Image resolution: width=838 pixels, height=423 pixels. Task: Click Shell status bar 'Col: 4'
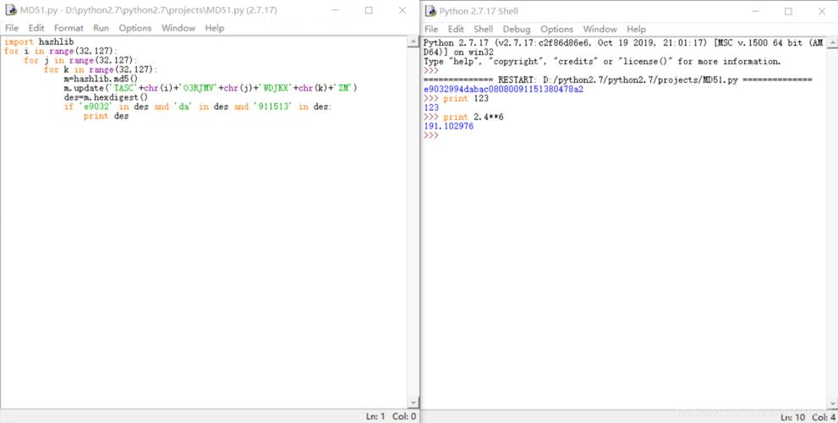(824, 417)
